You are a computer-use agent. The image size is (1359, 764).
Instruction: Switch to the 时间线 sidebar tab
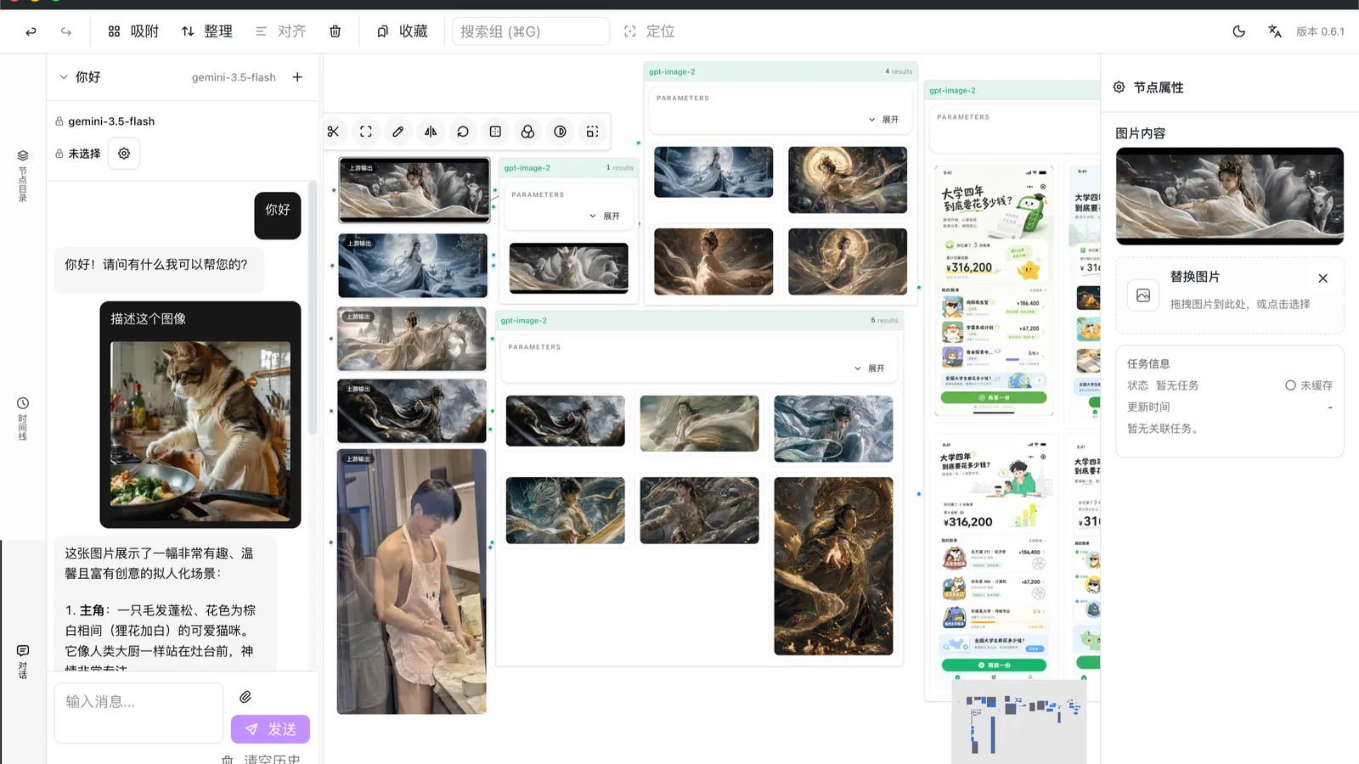tap(23, 419)
